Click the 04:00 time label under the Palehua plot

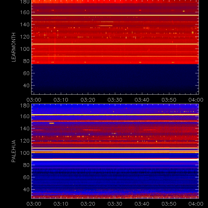coord(196,204)
